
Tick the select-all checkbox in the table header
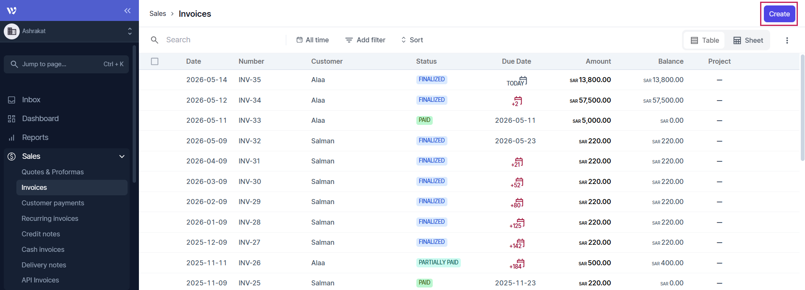click(154, 61)
